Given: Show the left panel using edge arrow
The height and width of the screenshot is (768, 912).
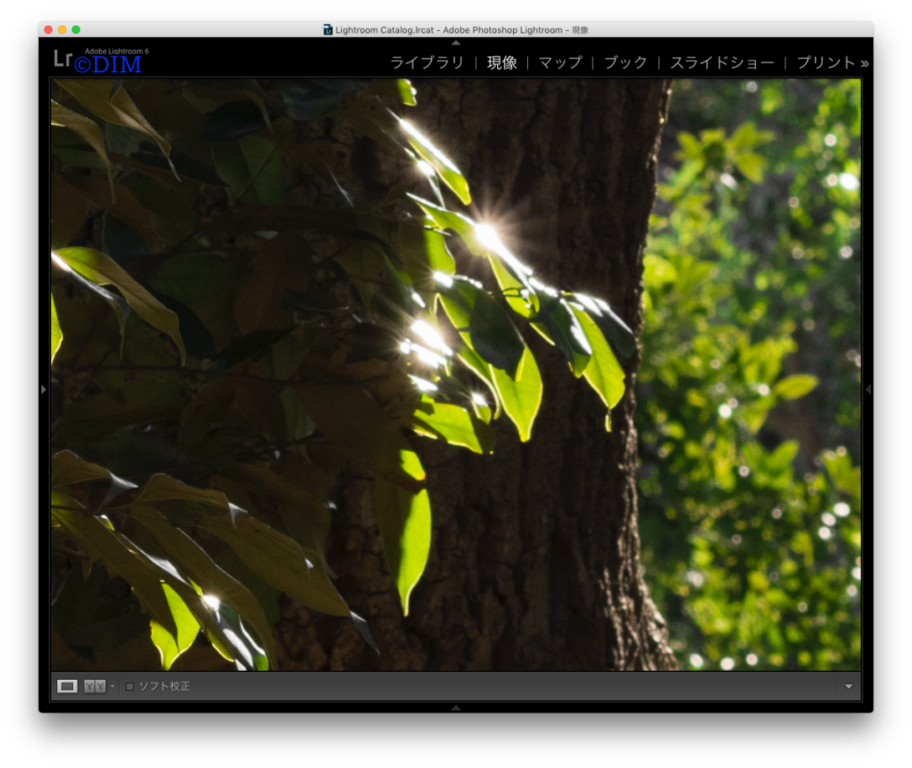Looking at the screenshot, I should point(44,390).
